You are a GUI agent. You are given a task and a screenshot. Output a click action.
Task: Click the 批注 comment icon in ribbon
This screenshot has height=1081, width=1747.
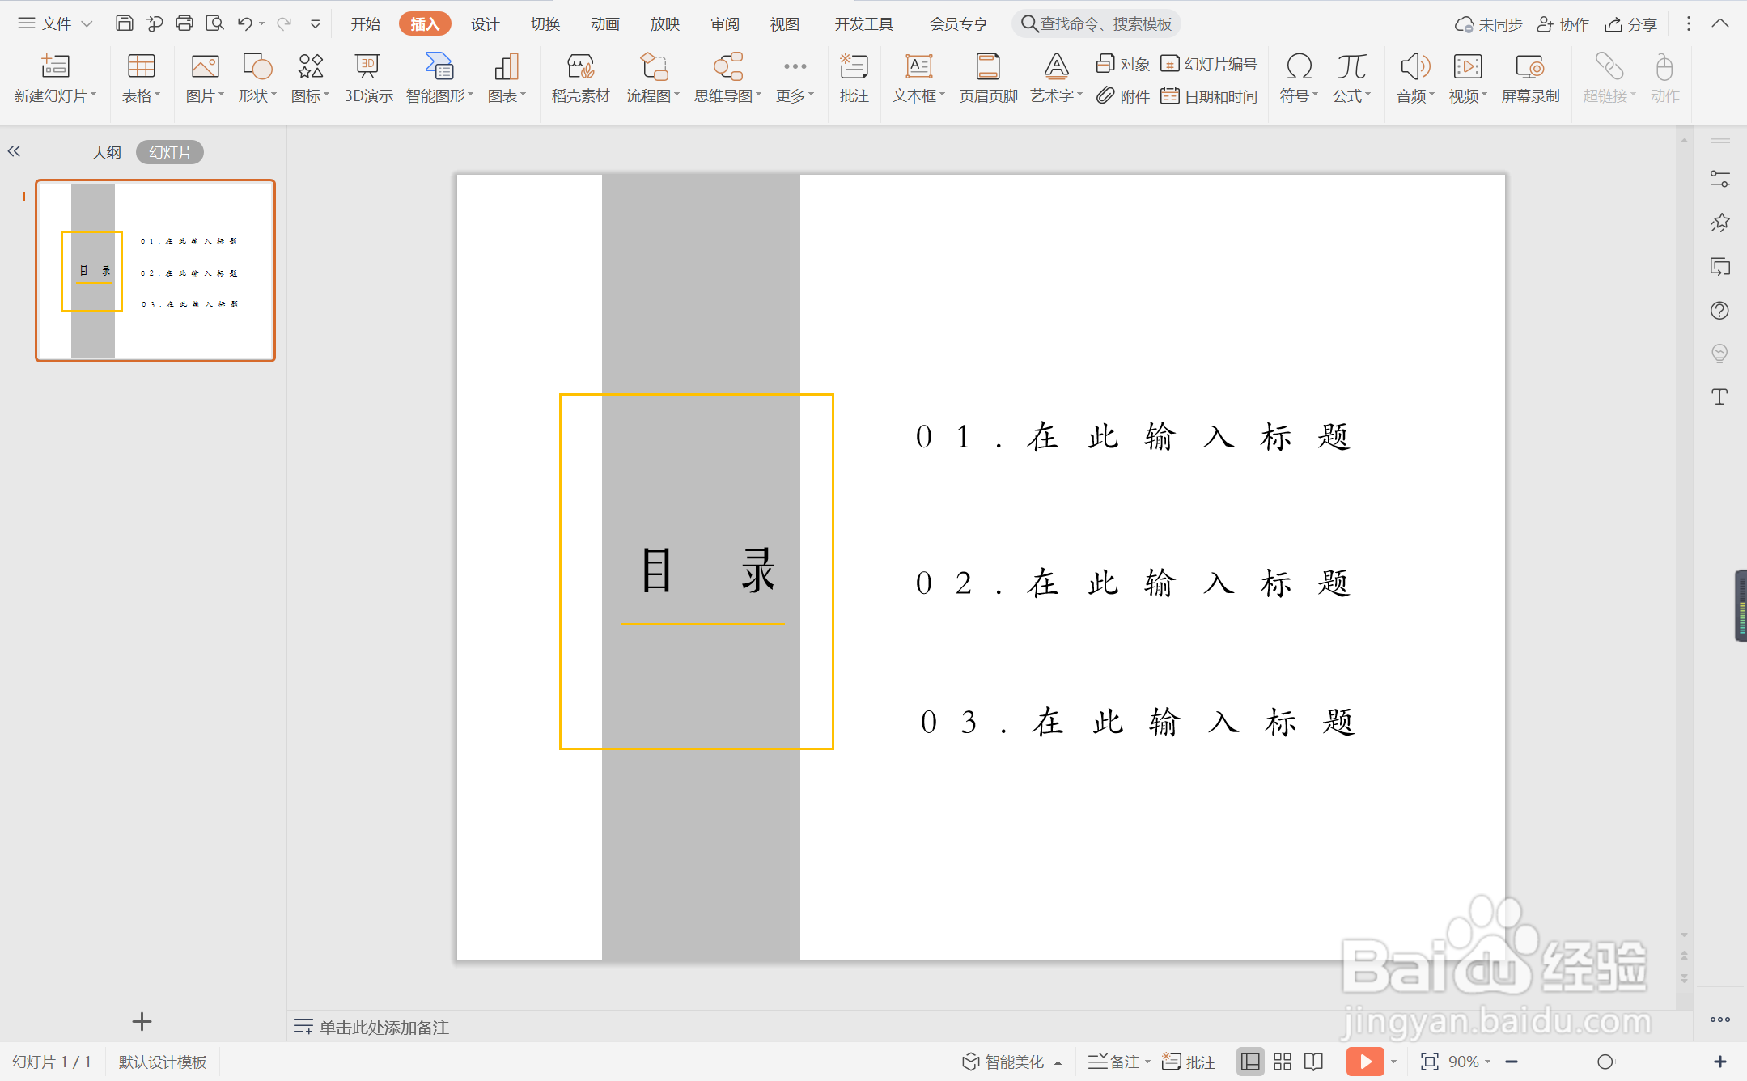pos(854,78)
